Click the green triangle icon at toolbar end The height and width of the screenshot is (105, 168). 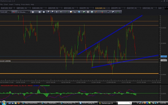click(x=118, y=12)
